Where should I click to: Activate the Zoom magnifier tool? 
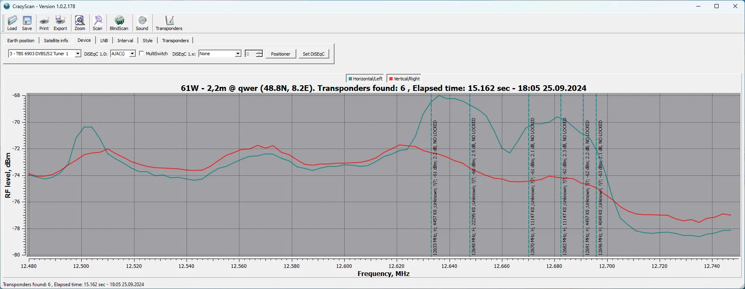tap(80, 23)
